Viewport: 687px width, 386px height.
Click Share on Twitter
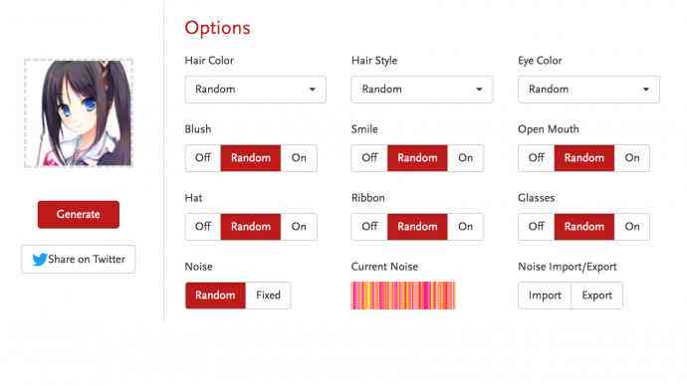click(79, 259)
